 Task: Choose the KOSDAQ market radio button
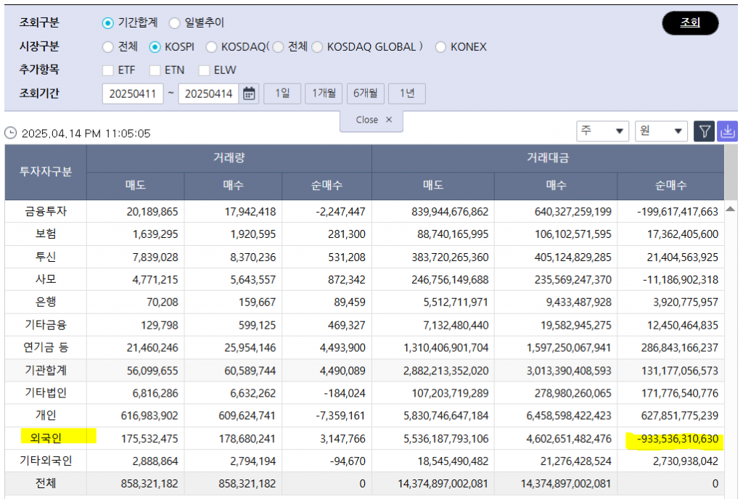pos(211,47)
